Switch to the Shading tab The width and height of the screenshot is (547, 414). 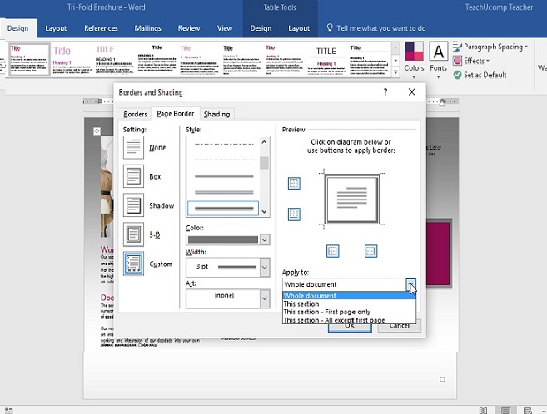pos(216,114)
